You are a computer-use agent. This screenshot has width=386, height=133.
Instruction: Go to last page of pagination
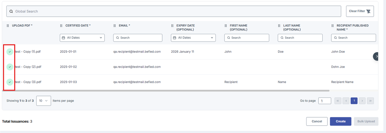tap(371, 101)
